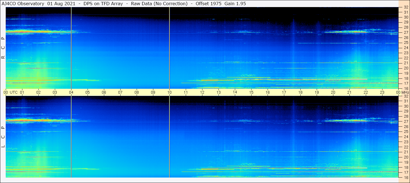Click '27' on the RCP frequency scale
The image size is (410, 183).
point(406,32)
